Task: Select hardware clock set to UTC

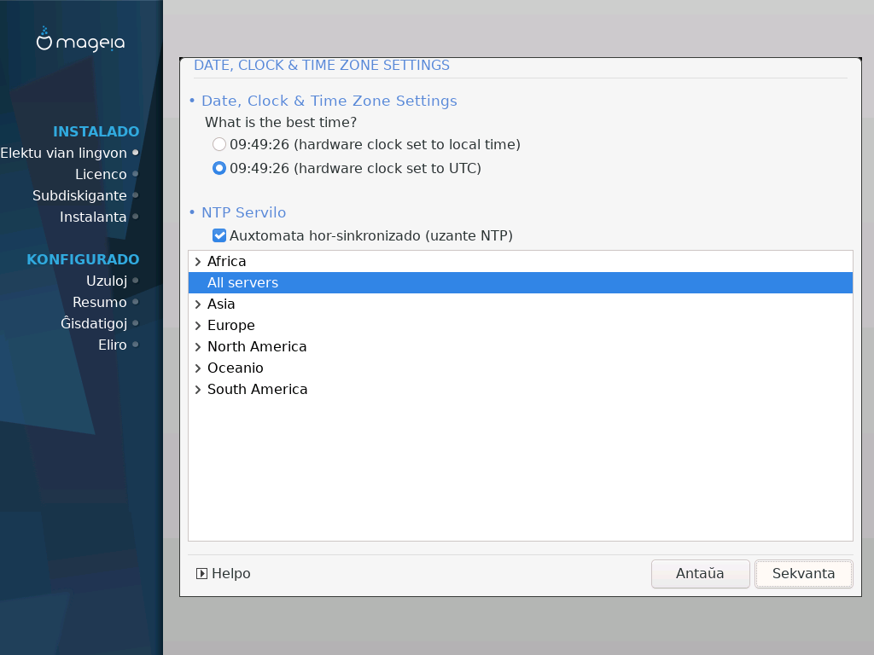Action: click(x=219, y=169)
